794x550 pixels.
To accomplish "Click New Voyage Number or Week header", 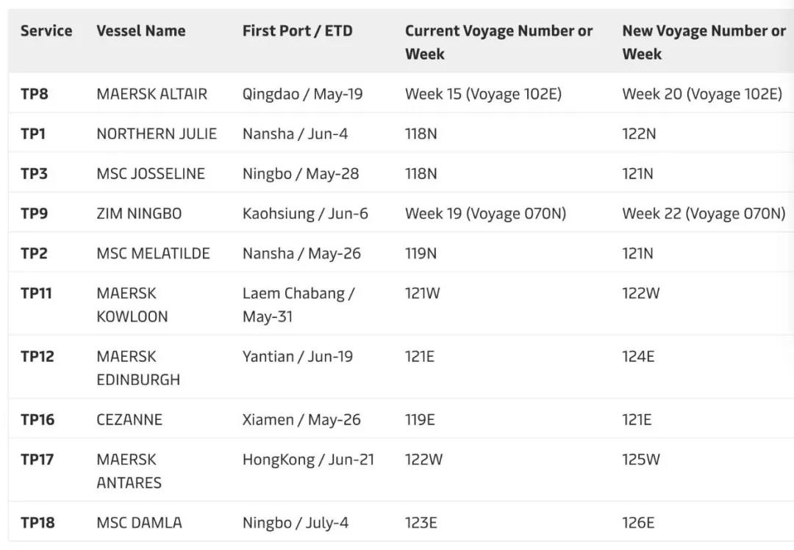I will pos(704,42).
